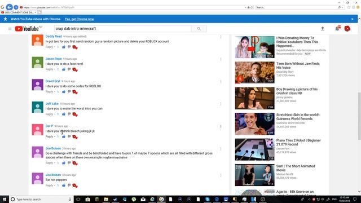Dismiss the Chrome promotion banner
This screenshot has height=203, width=361.
pos(352,19)
